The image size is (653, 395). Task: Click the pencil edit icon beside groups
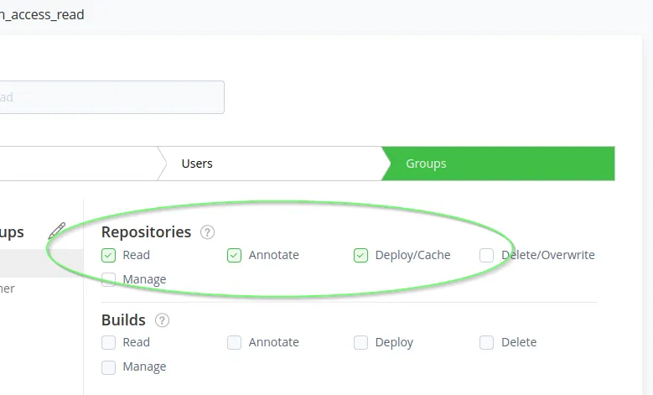57,231
